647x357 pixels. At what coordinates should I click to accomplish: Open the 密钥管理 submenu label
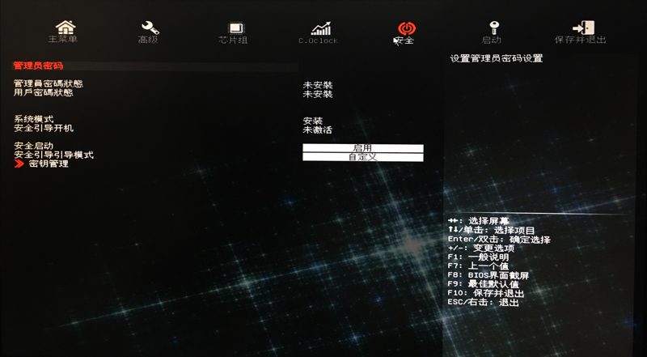pyautogui.click(x=49, y=164)
